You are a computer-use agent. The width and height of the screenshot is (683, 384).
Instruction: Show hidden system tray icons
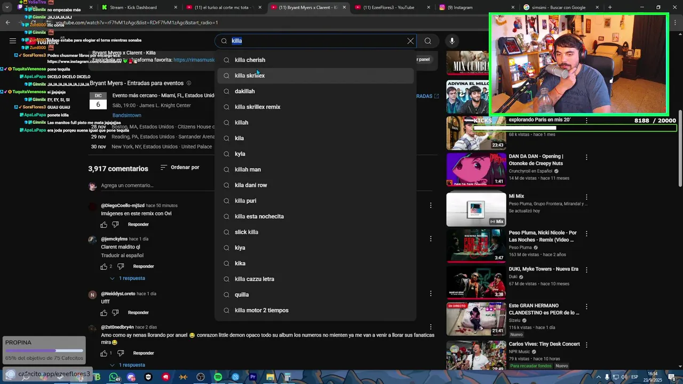pyautogui.click(x=598, y=377)
